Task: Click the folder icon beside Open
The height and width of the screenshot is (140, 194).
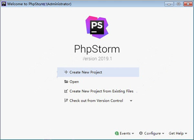Action: tap(66, 82)
